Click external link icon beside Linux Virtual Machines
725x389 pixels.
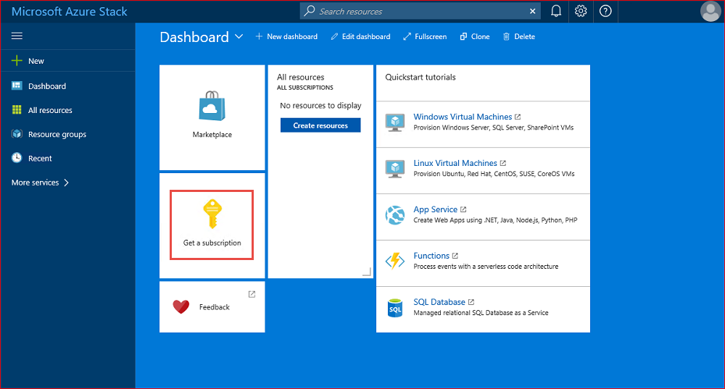pos(503,164)
